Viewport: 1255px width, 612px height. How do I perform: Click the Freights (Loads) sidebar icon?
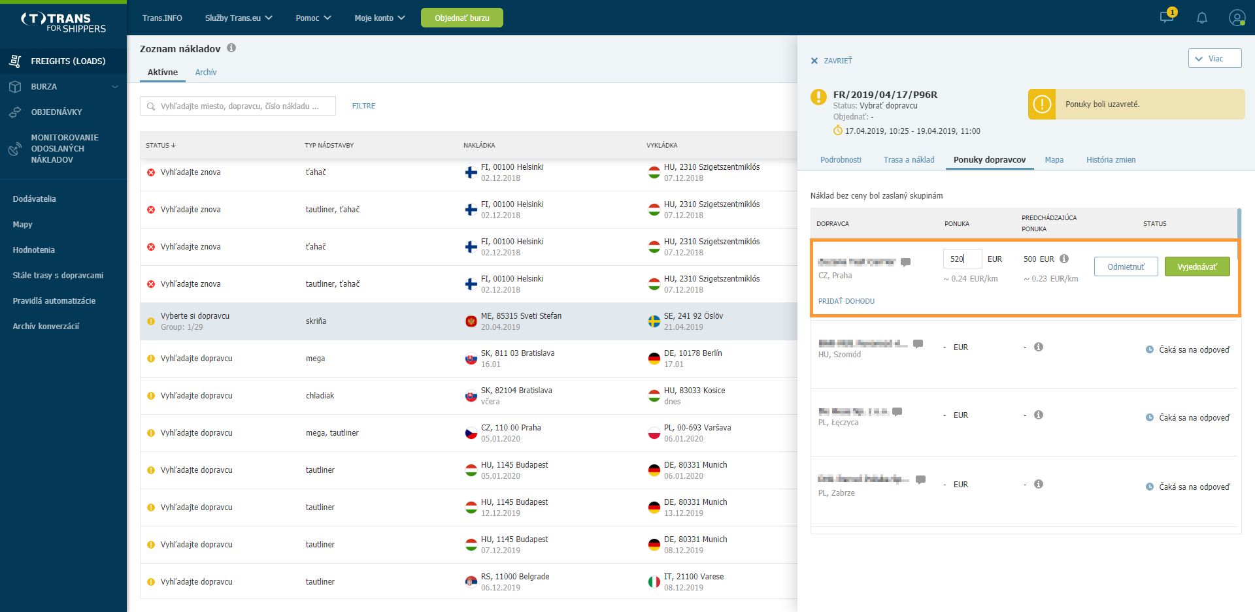tap(15, 61)
